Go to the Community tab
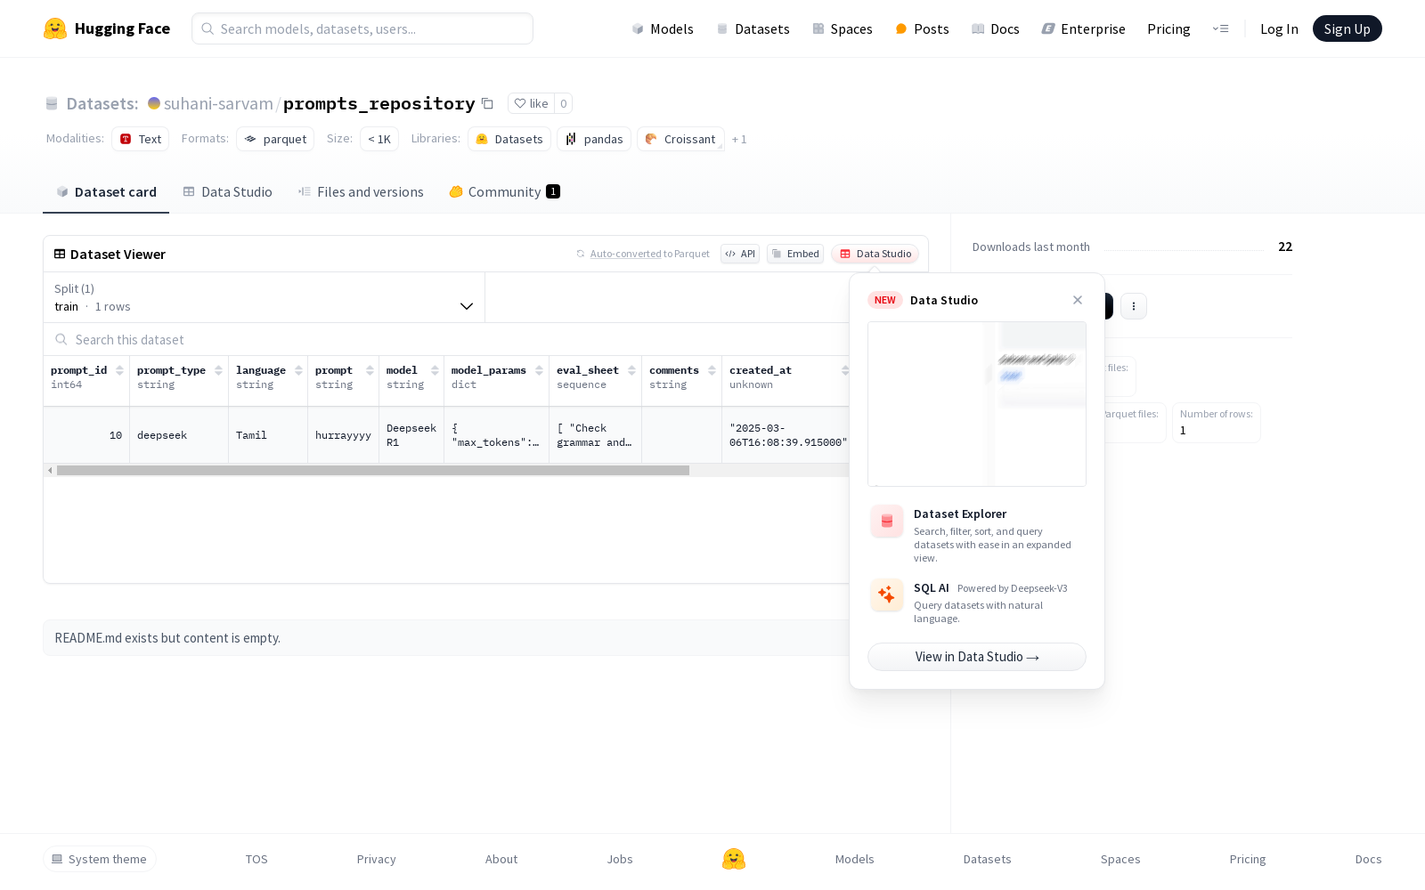 504,191
